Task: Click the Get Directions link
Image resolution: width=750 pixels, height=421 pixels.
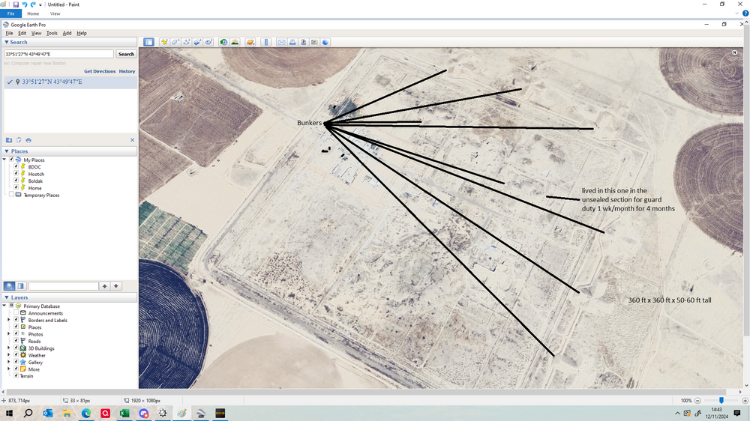Action: pyautogui.click(x=100, y=71)
